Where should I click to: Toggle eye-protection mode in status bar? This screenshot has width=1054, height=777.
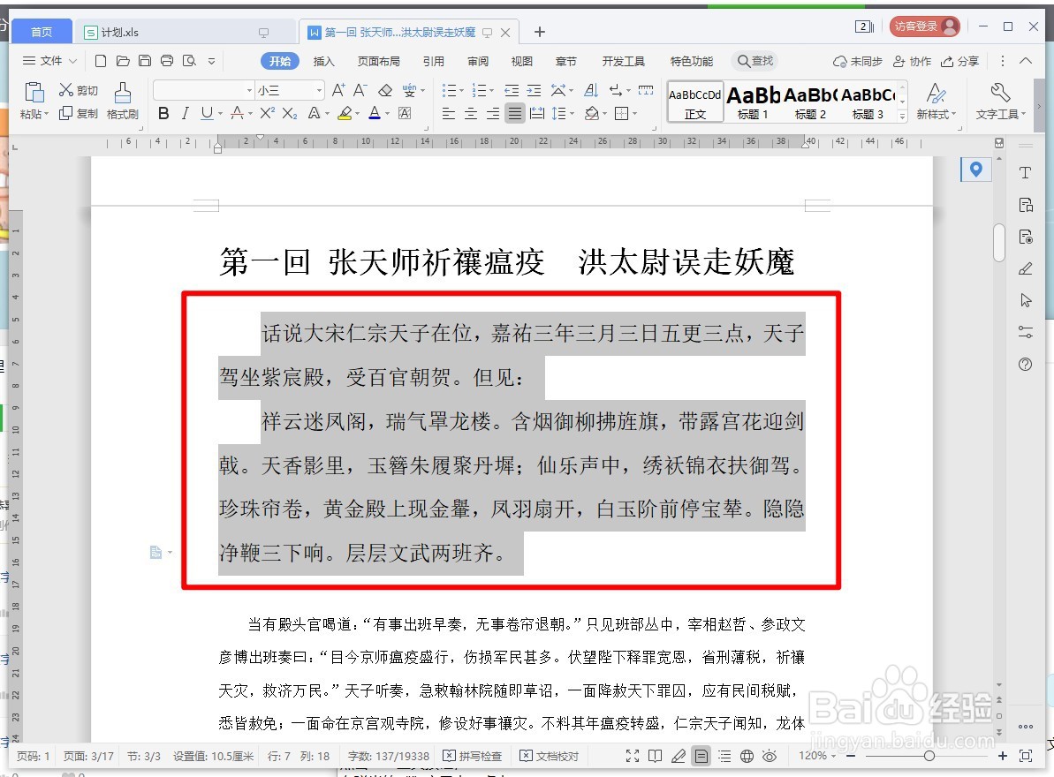tap(769, 756)
